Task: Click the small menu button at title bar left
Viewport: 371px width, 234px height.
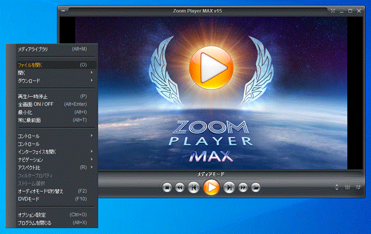Action: point(63,11)
